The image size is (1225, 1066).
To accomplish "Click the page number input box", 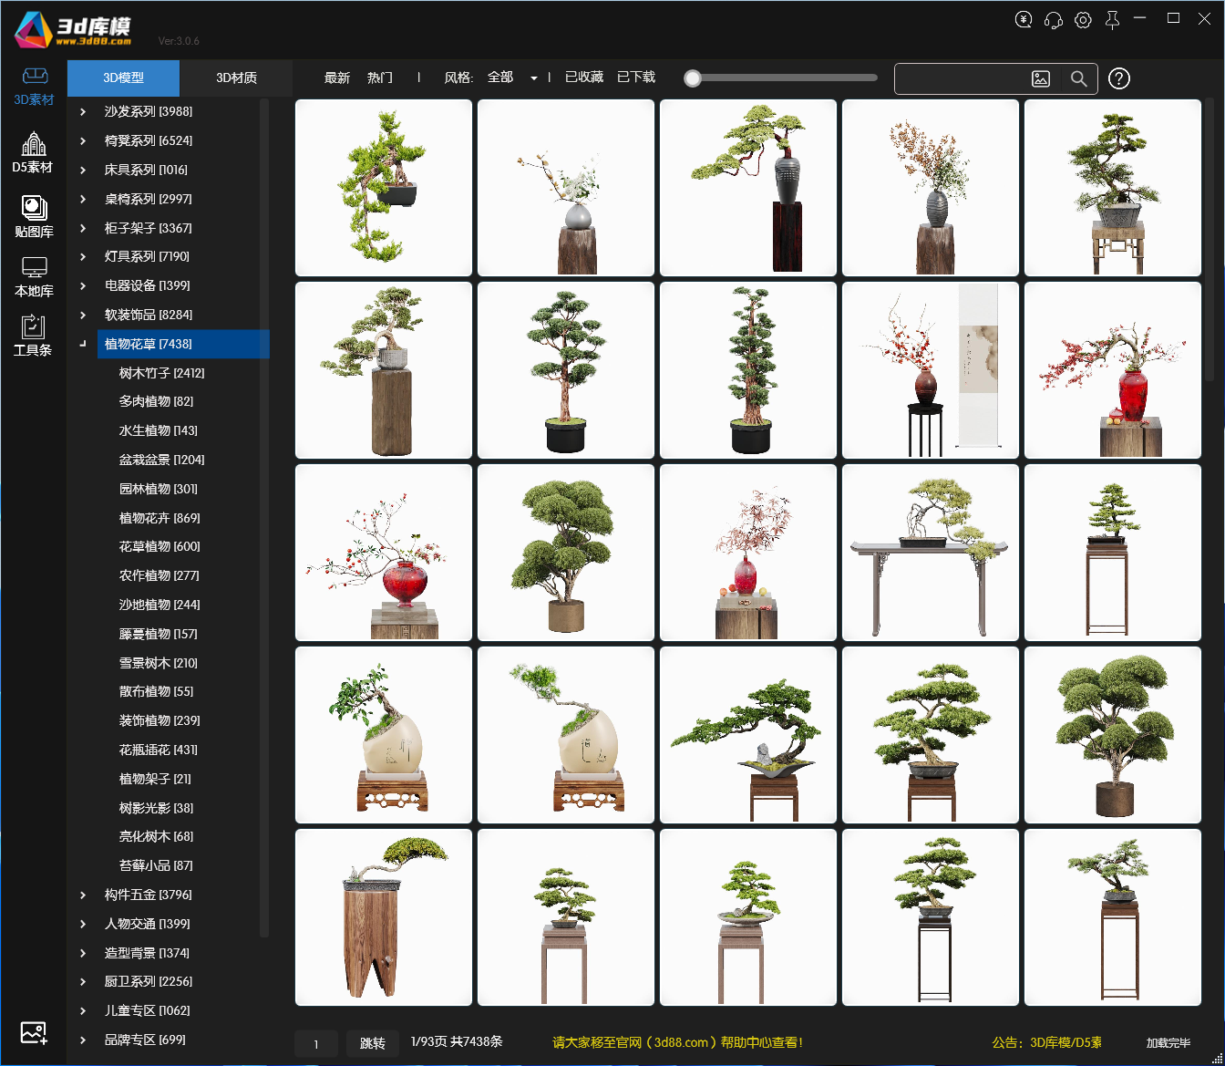I will pyautogui.click(x=316, y=1043).
